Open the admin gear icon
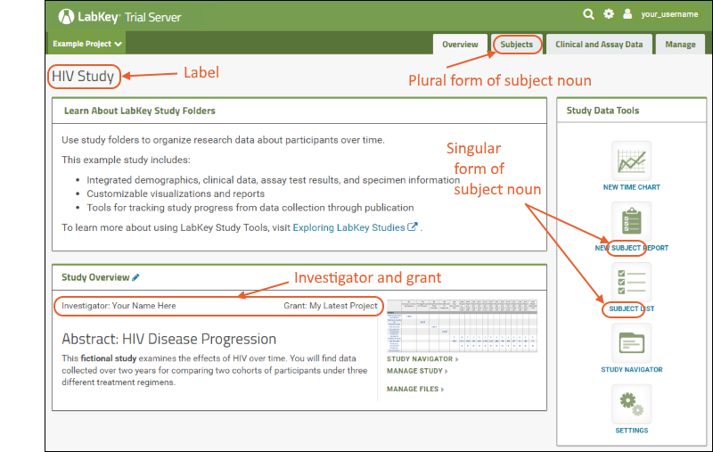713x452 pixels. (x=609, y=14)
